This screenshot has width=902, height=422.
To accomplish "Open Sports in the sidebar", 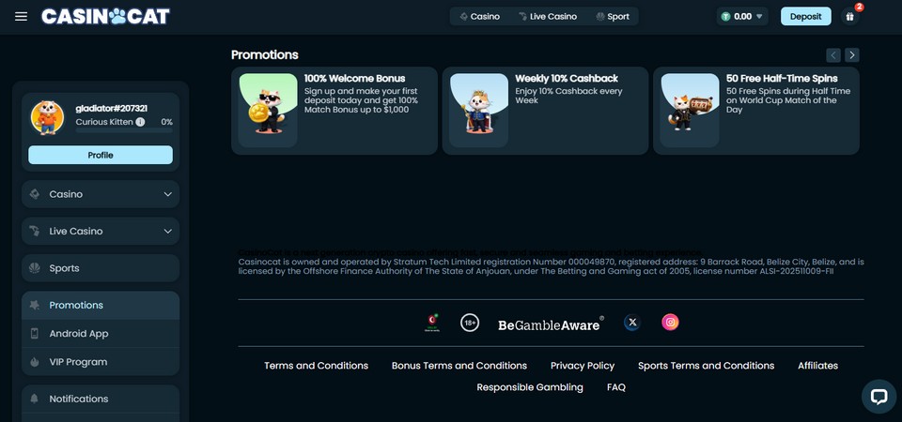I will pyautogui.click(x=101, y=268).
